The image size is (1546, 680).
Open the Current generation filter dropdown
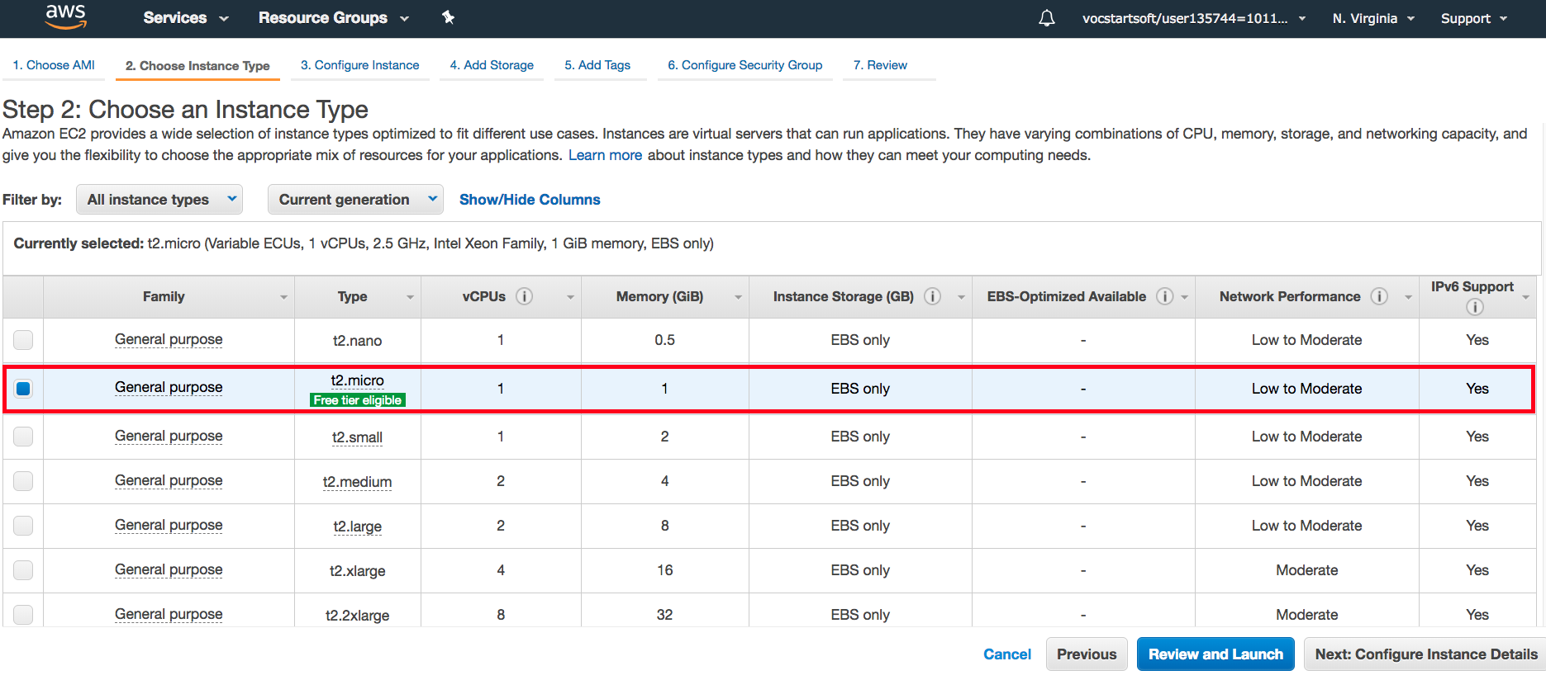355,199
